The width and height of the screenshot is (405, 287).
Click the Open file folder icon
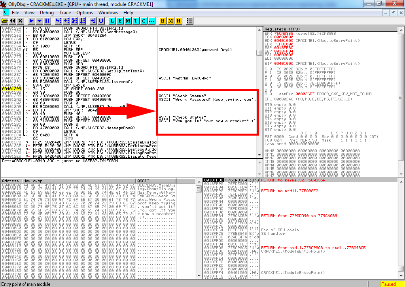[x=5, y=21]
